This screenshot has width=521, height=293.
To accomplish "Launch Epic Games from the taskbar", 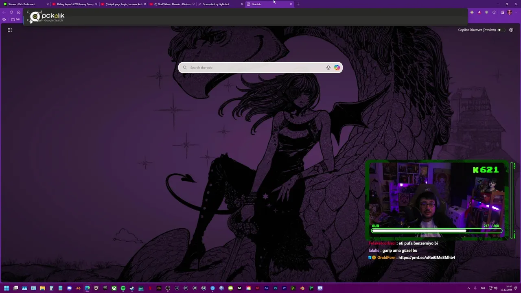I will 105,288.
